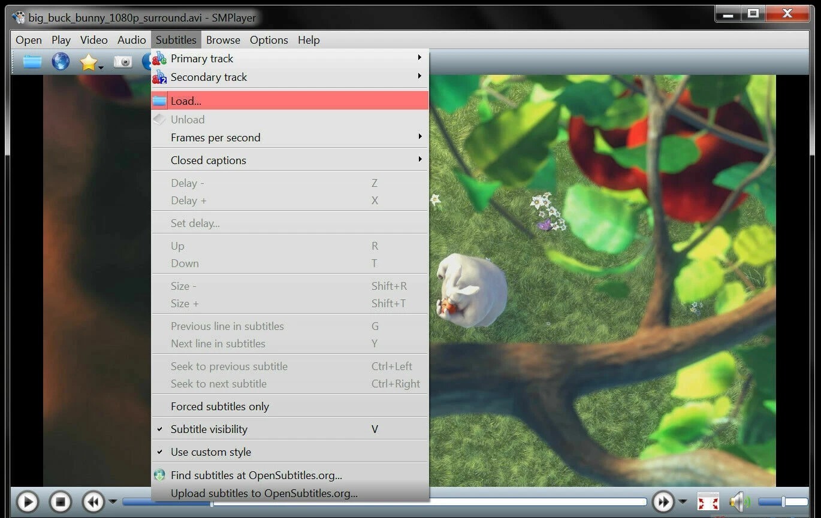Click the blue folder icon beside Load
821x518 pixels.
coord(159,101)
